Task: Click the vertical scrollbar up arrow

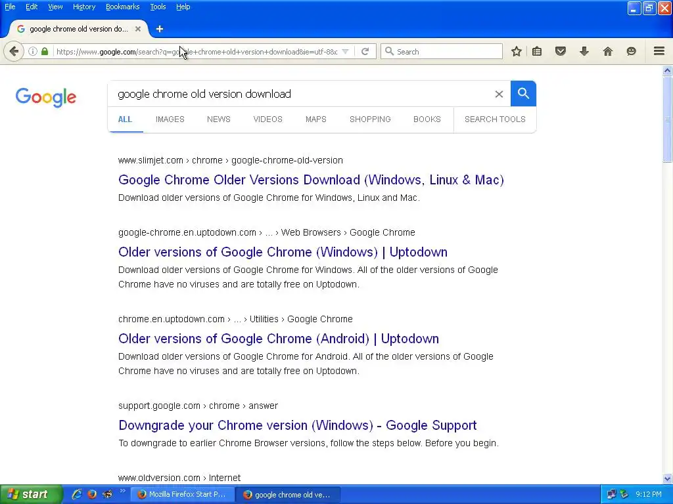Action: (668, 71)
